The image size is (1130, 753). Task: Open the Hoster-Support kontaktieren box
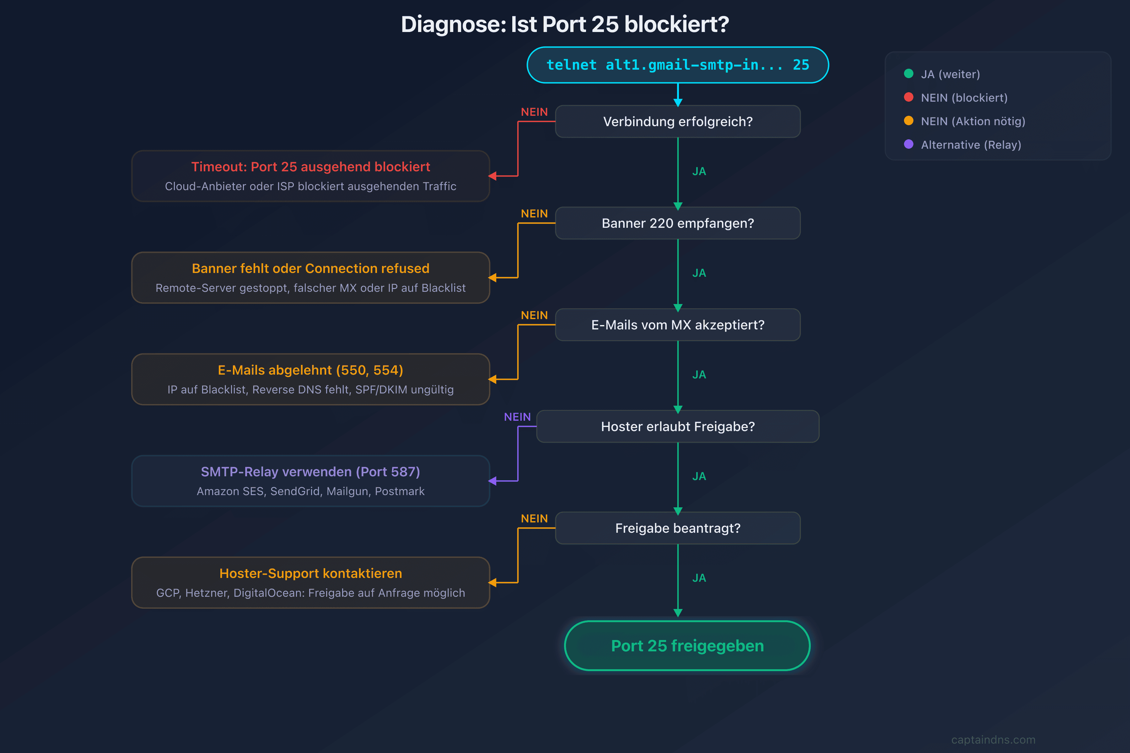[310, 583]
